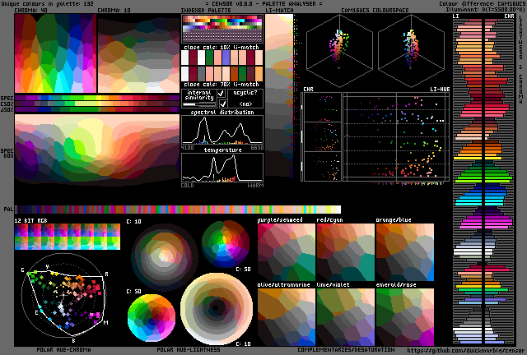Image resolution: width=527 pixels, height=355 pixels.
Task: Select the purple/seaweed complementaries thumbnail
Action: click(285, 252)
